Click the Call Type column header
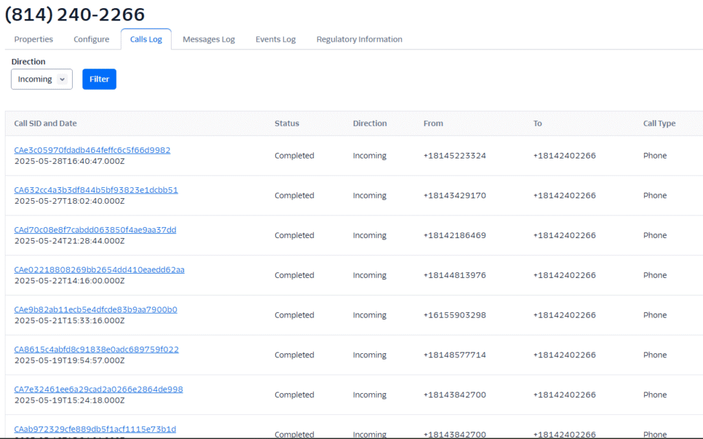The image size is (703, 439). tap(659, 123)
